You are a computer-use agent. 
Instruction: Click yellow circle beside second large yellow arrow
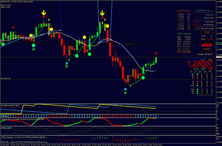pos(108,26)
